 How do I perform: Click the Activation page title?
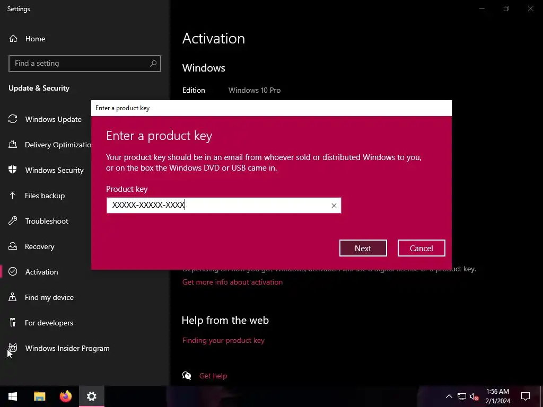click(214, 38)
